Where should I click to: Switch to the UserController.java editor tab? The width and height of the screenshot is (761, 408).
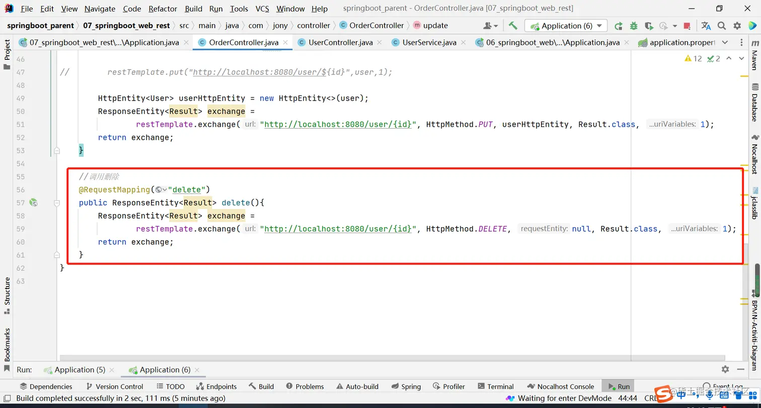340,42
